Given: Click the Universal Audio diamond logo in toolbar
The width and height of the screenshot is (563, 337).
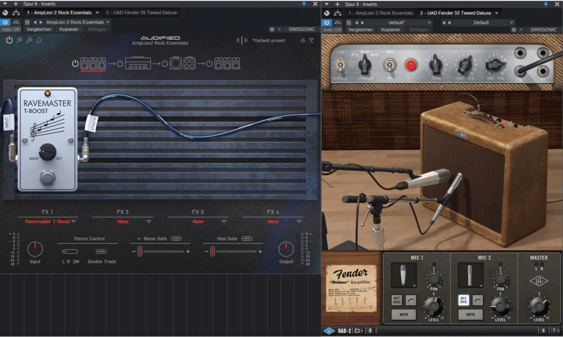Looking at the screenshot, I should 329,330.
